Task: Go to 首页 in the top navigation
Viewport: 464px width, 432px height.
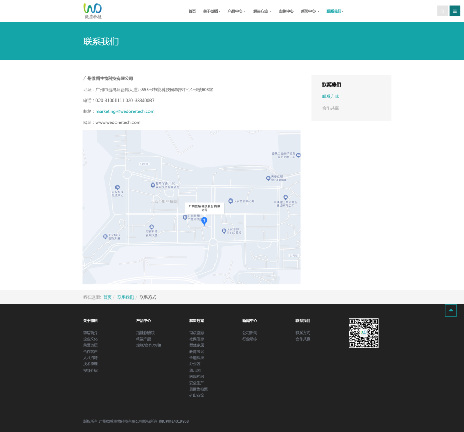Action: [x=192, y=11]
